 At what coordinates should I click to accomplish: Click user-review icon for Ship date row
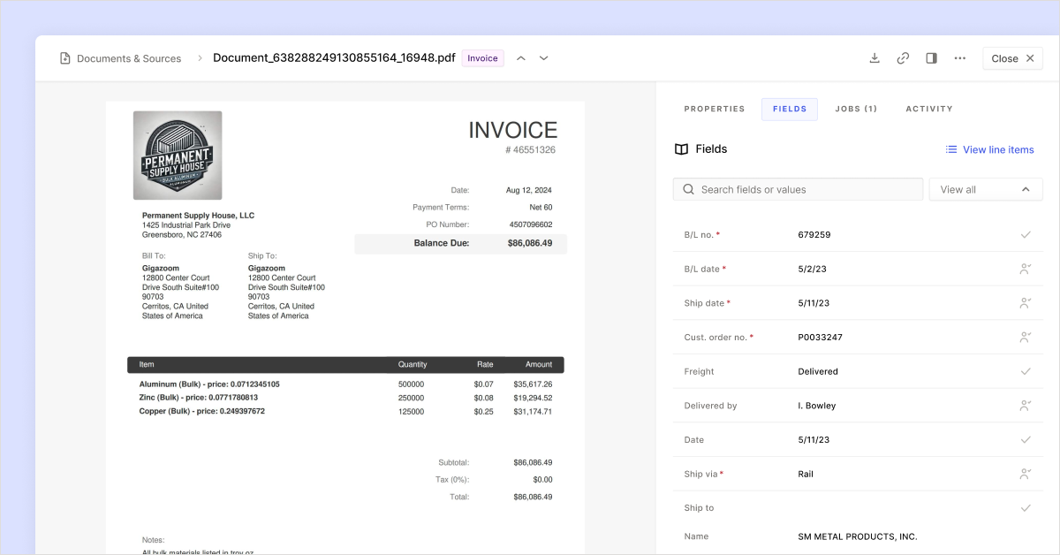tap(1026, 303)
